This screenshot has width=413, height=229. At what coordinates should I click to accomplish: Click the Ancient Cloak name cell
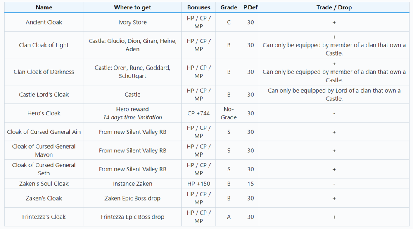click(x=44, y=22)
